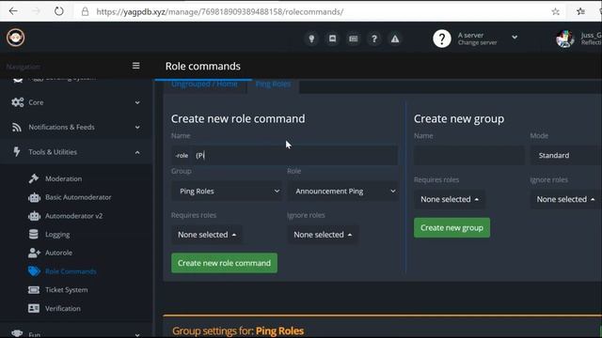The image size is (602, 338).
Task: Click the Role Commands tag icon
Action: 34,271
